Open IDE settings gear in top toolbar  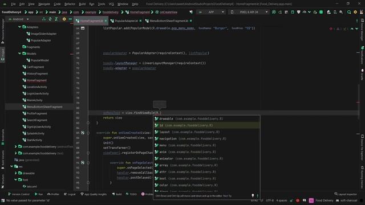(355, 12)
